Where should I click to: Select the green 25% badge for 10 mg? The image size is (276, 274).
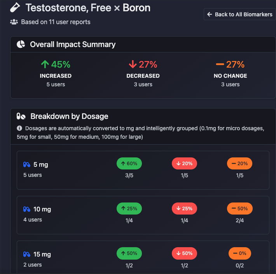click(x=129, y=209)
